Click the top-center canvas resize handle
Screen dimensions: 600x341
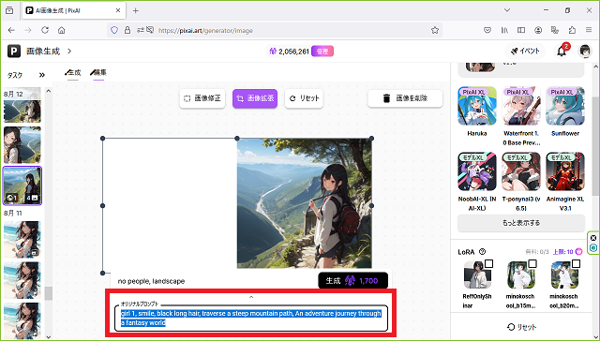237,139
